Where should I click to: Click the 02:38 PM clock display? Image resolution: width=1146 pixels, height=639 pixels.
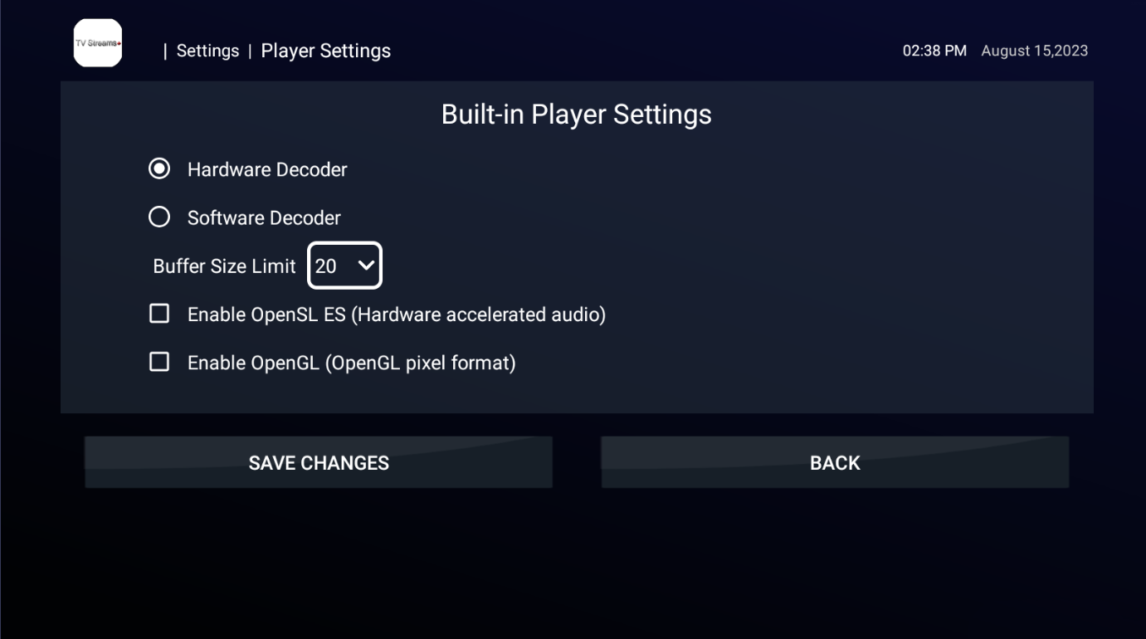934,51
